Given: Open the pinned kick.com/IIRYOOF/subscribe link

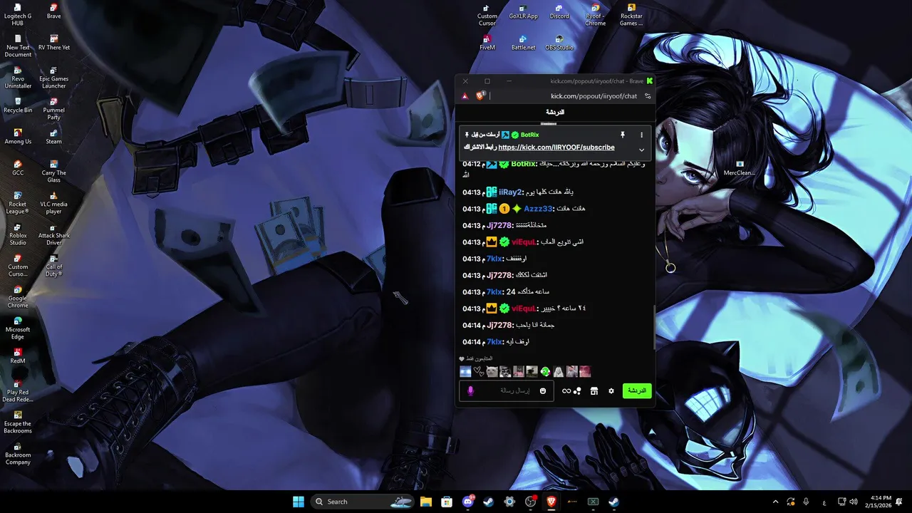Looking at the screenshot, I should tap(556, 147).
